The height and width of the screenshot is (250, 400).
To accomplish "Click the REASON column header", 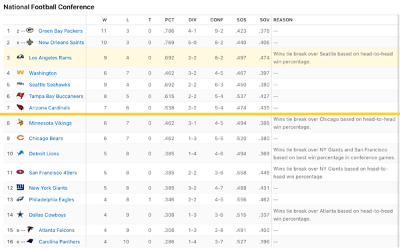I will coord(283,20).
